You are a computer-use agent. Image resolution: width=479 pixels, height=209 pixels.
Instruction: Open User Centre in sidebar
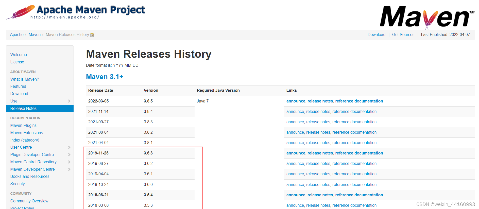[21, 147]
